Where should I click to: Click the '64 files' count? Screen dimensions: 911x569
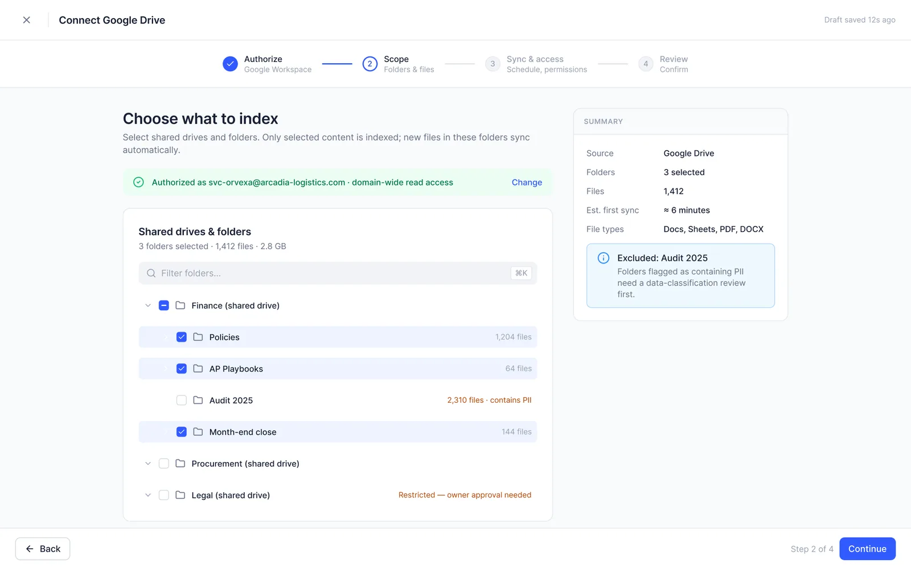pyautogui.click(x=519, y=369)
